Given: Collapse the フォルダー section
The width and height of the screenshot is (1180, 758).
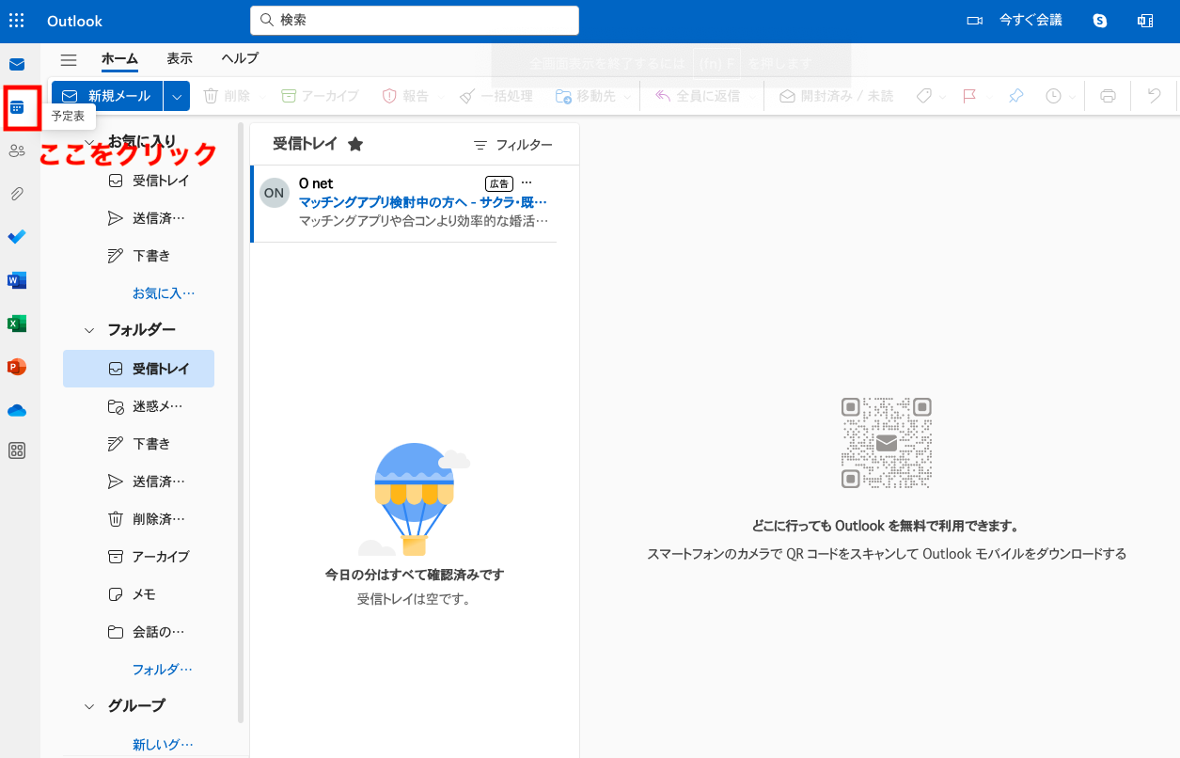Looking at the screenshot, I should [89, 329].
